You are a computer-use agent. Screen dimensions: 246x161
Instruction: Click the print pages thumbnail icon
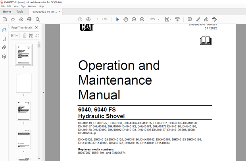click(31, 36)
